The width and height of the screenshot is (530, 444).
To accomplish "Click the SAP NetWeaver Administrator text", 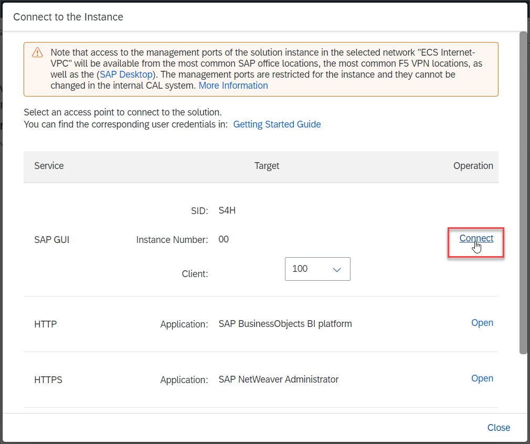I will pos(278,379).
